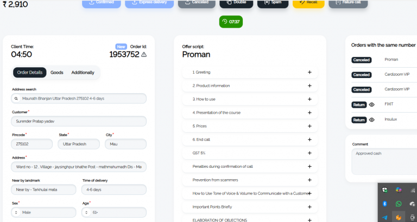This screenshot has width=417, height=222.
Task: Mark the order as Canceled
Action: click(197, 3)
